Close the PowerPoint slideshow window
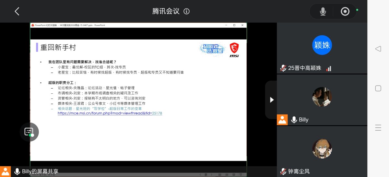The width and height of the screenshot is (389, 177). pyautogui.click(x=242, y=25)
